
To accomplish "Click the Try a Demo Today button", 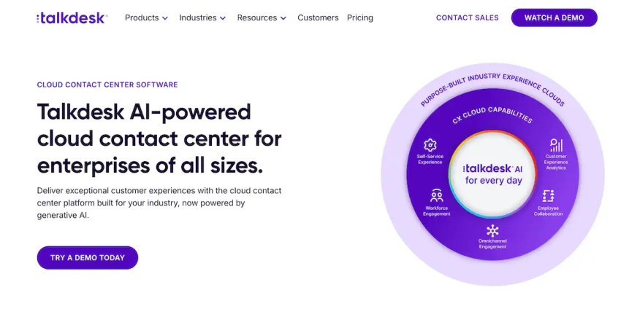I will pos(88,258).
